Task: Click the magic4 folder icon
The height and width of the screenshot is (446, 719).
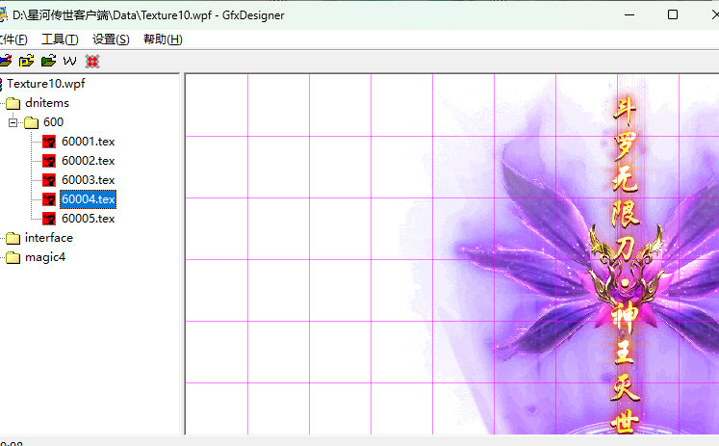Action: coord(13,257)
